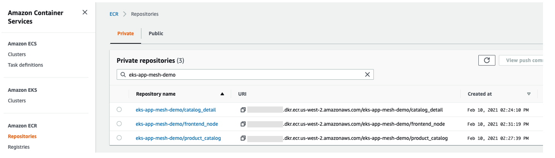Select product_catalog repository radio button
Image resolution: width=555 pixels, height=158 pixels.
pos(119,138)
